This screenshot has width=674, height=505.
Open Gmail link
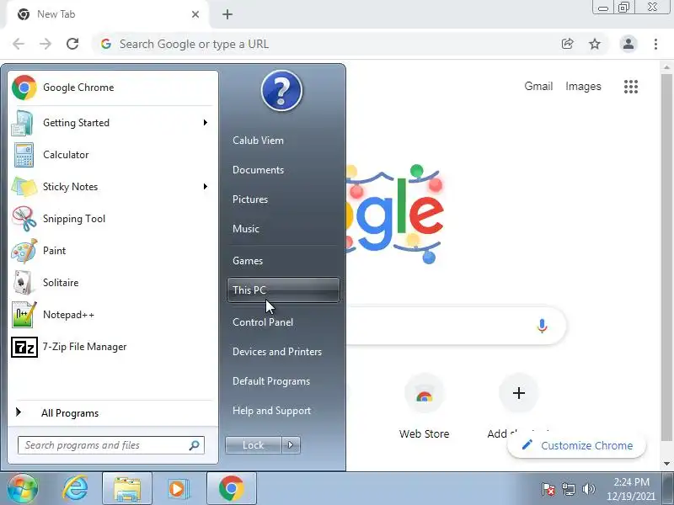click(538, 87)
